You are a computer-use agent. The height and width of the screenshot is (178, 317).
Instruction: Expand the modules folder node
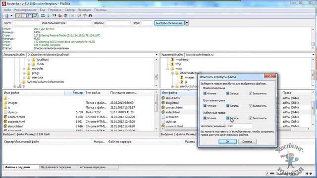[x=24, y=69]
